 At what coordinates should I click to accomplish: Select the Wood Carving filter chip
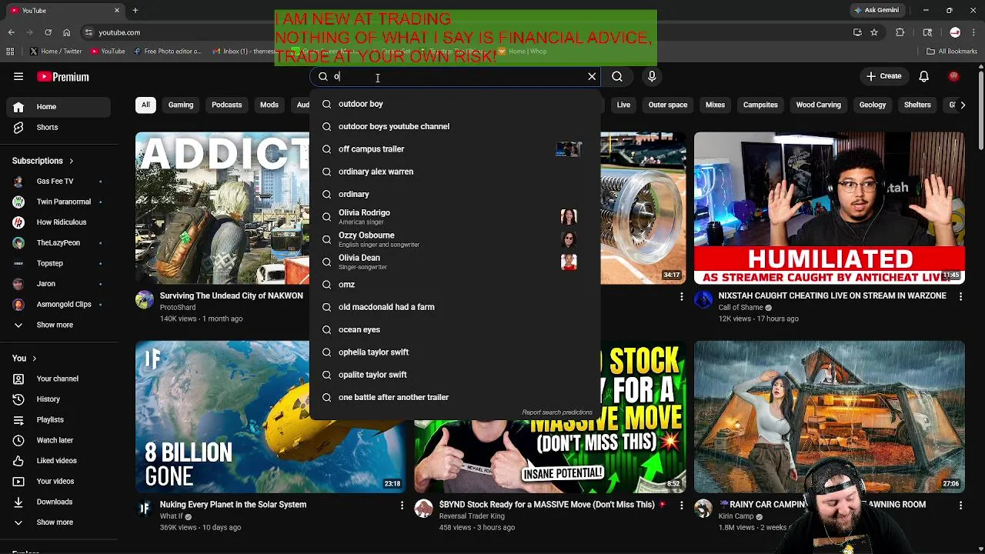pyautogui.click(x=818, y=105)
